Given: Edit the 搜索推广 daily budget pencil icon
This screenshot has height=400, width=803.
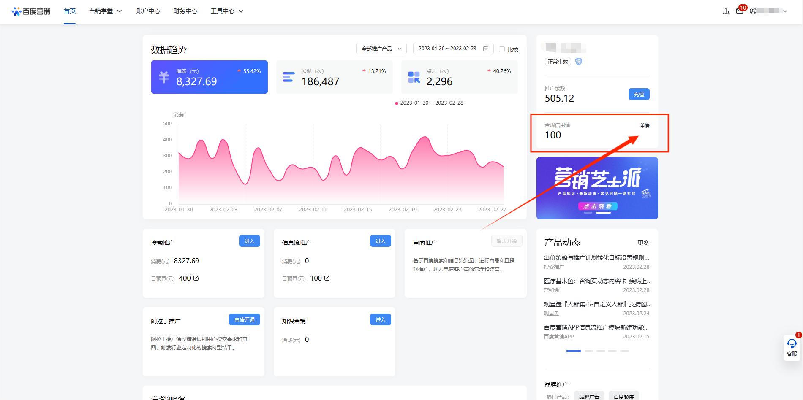Looking at the screenshot, I should 196,278.
